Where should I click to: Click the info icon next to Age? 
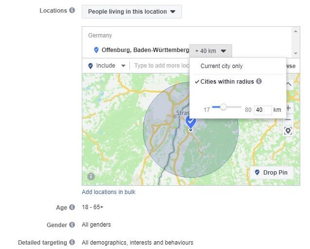pyautogui.click(x=72, y=207)
